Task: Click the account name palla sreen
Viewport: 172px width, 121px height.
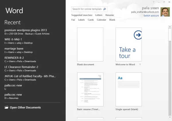Action: tap(150, 8)
